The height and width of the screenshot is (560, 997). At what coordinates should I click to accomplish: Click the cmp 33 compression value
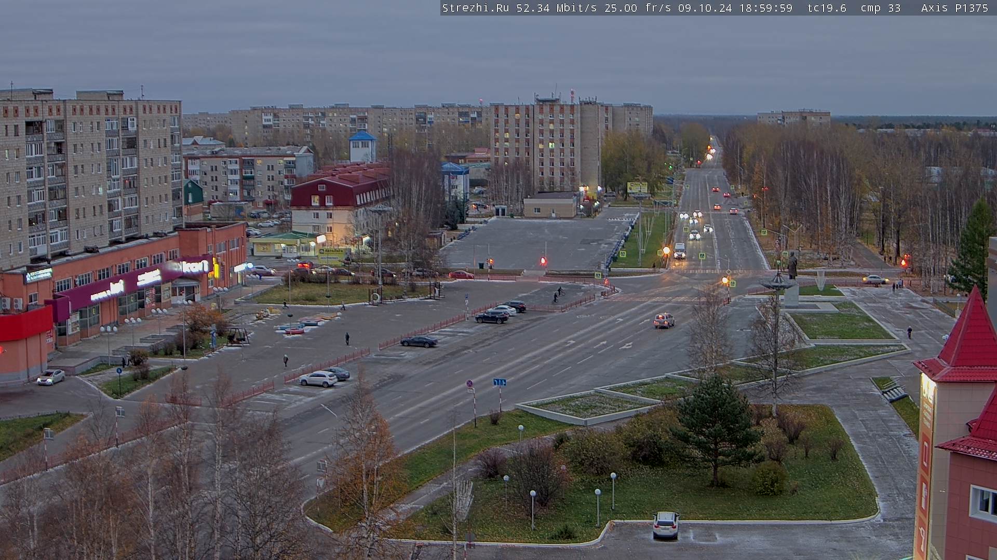[880, 8]
